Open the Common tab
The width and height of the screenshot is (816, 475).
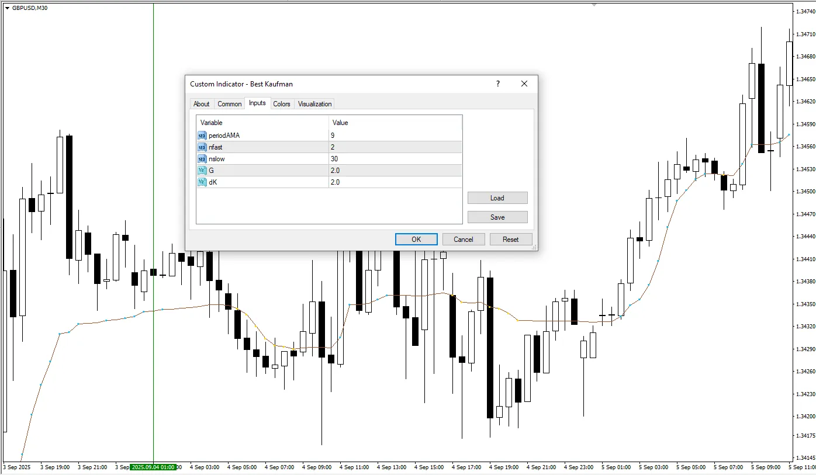click(x=229, y=104)
